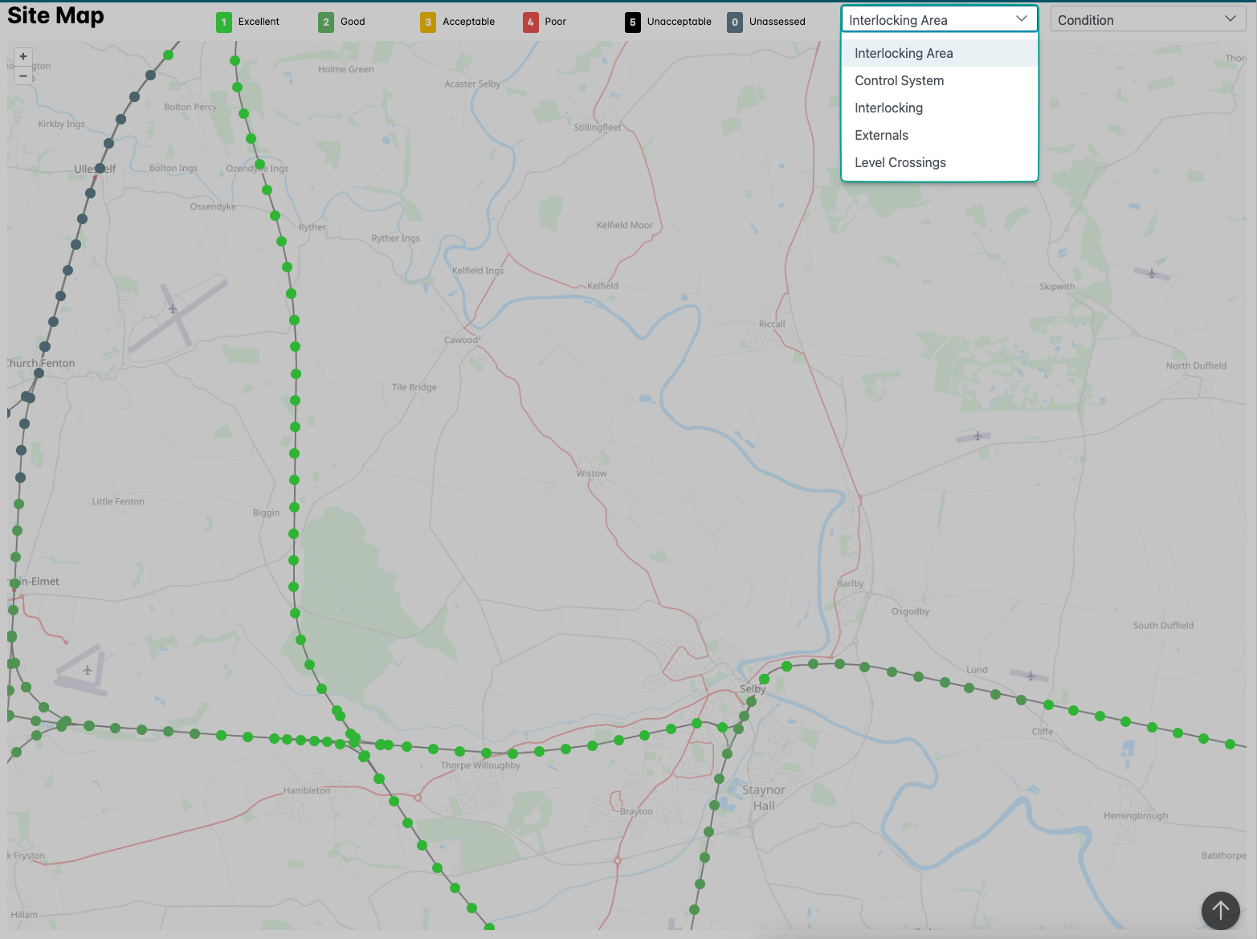Viewport: 1257px width, 939px height.
Task: Click the airport icon near Church Fenton
Action: tap(173, 308)
